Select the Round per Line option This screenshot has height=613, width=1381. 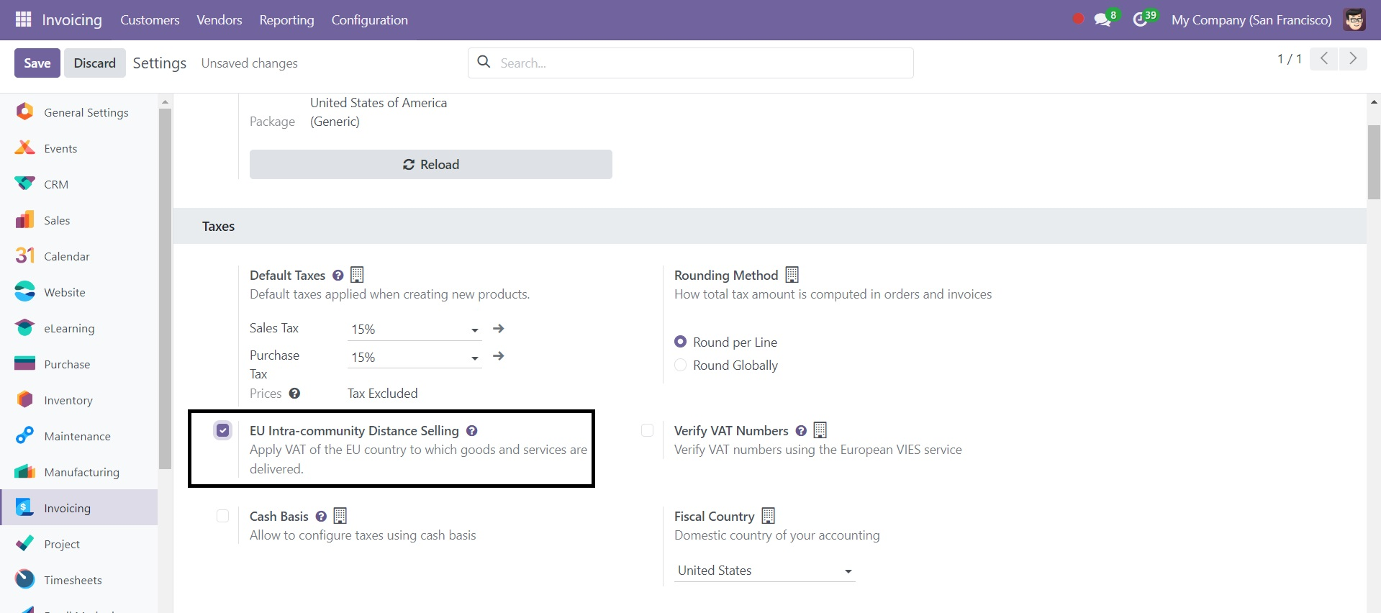680,342
